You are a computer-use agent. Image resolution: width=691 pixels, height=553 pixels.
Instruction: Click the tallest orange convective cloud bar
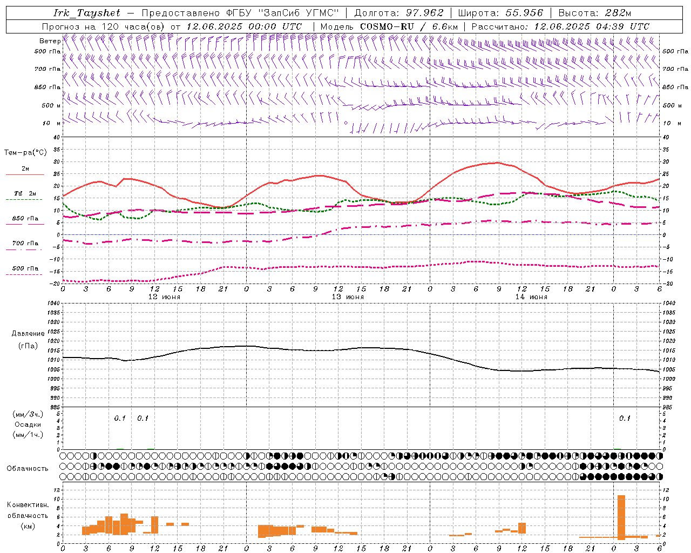621,517
